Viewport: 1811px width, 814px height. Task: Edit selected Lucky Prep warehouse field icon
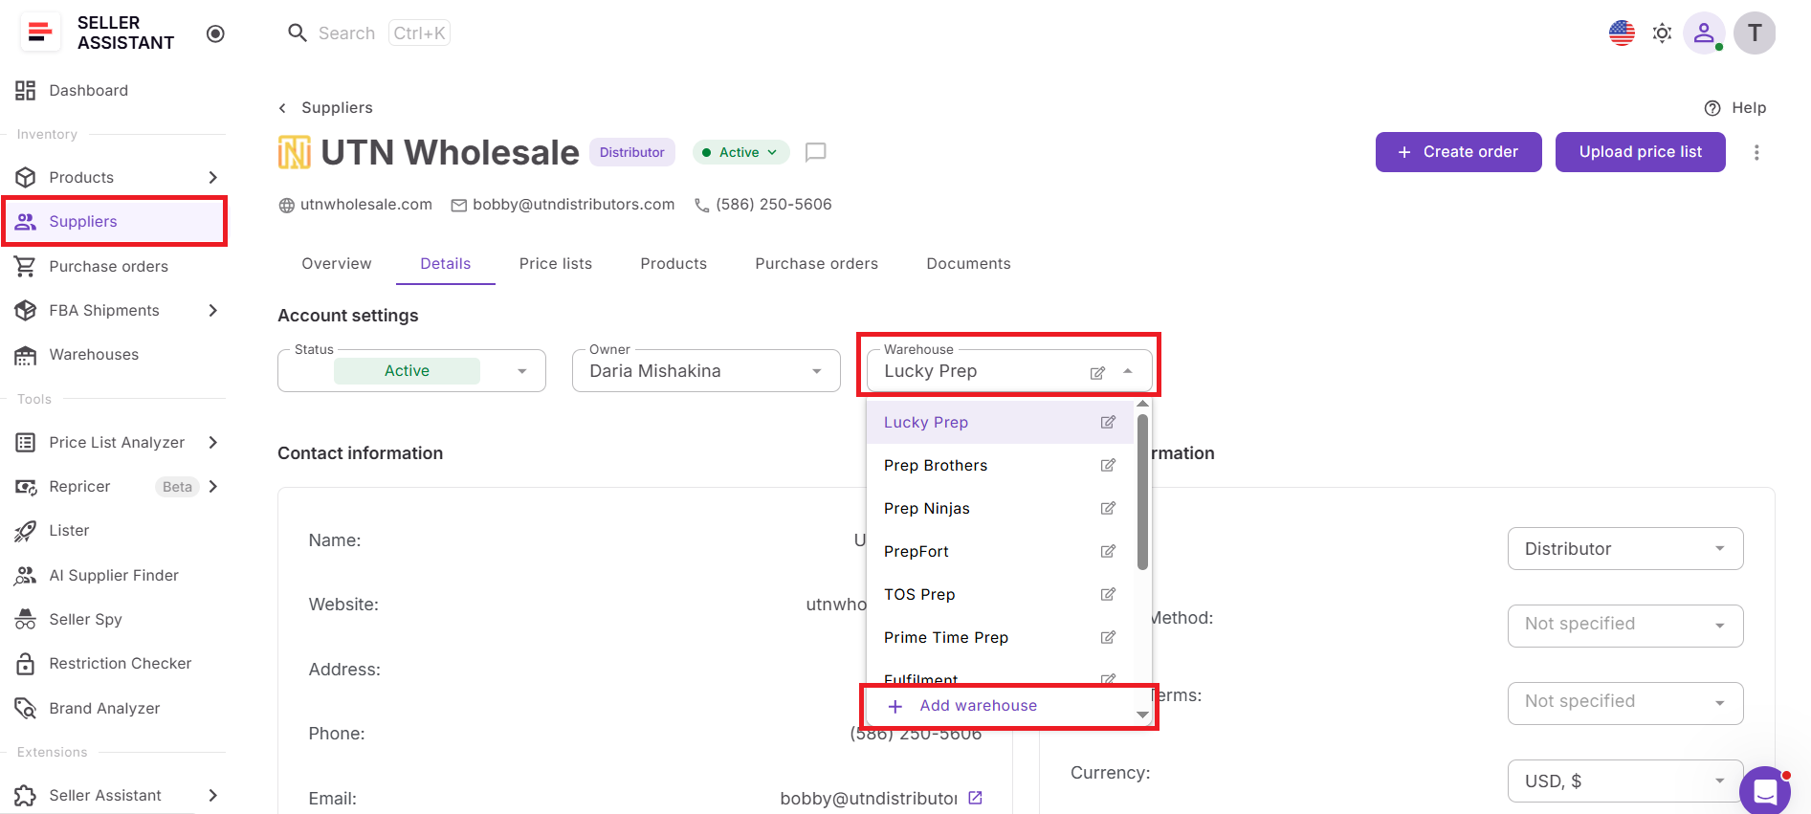click(x=1097, y=372)
